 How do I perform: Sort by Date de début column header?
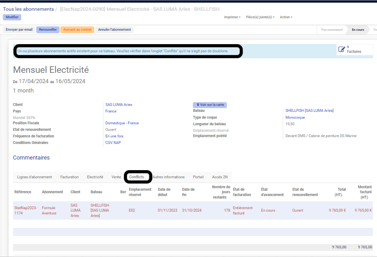tap(164, 192)
